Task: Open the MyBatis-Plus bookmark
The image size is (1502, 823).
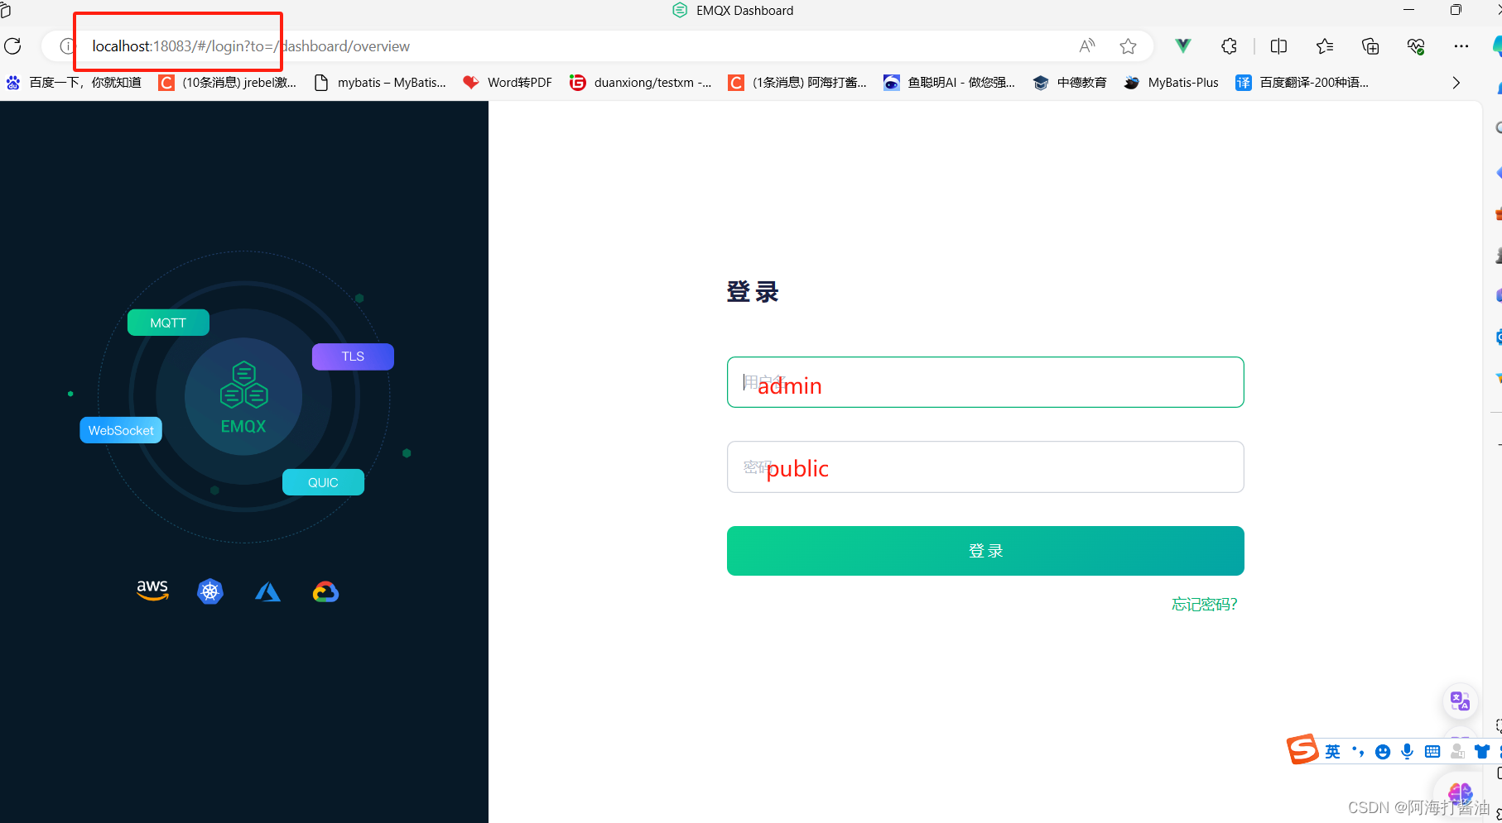Action: pos(1171,83)
